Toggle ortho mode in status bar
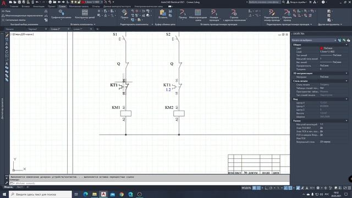This screenshot has height=198, width=352. tap(266, 188)
